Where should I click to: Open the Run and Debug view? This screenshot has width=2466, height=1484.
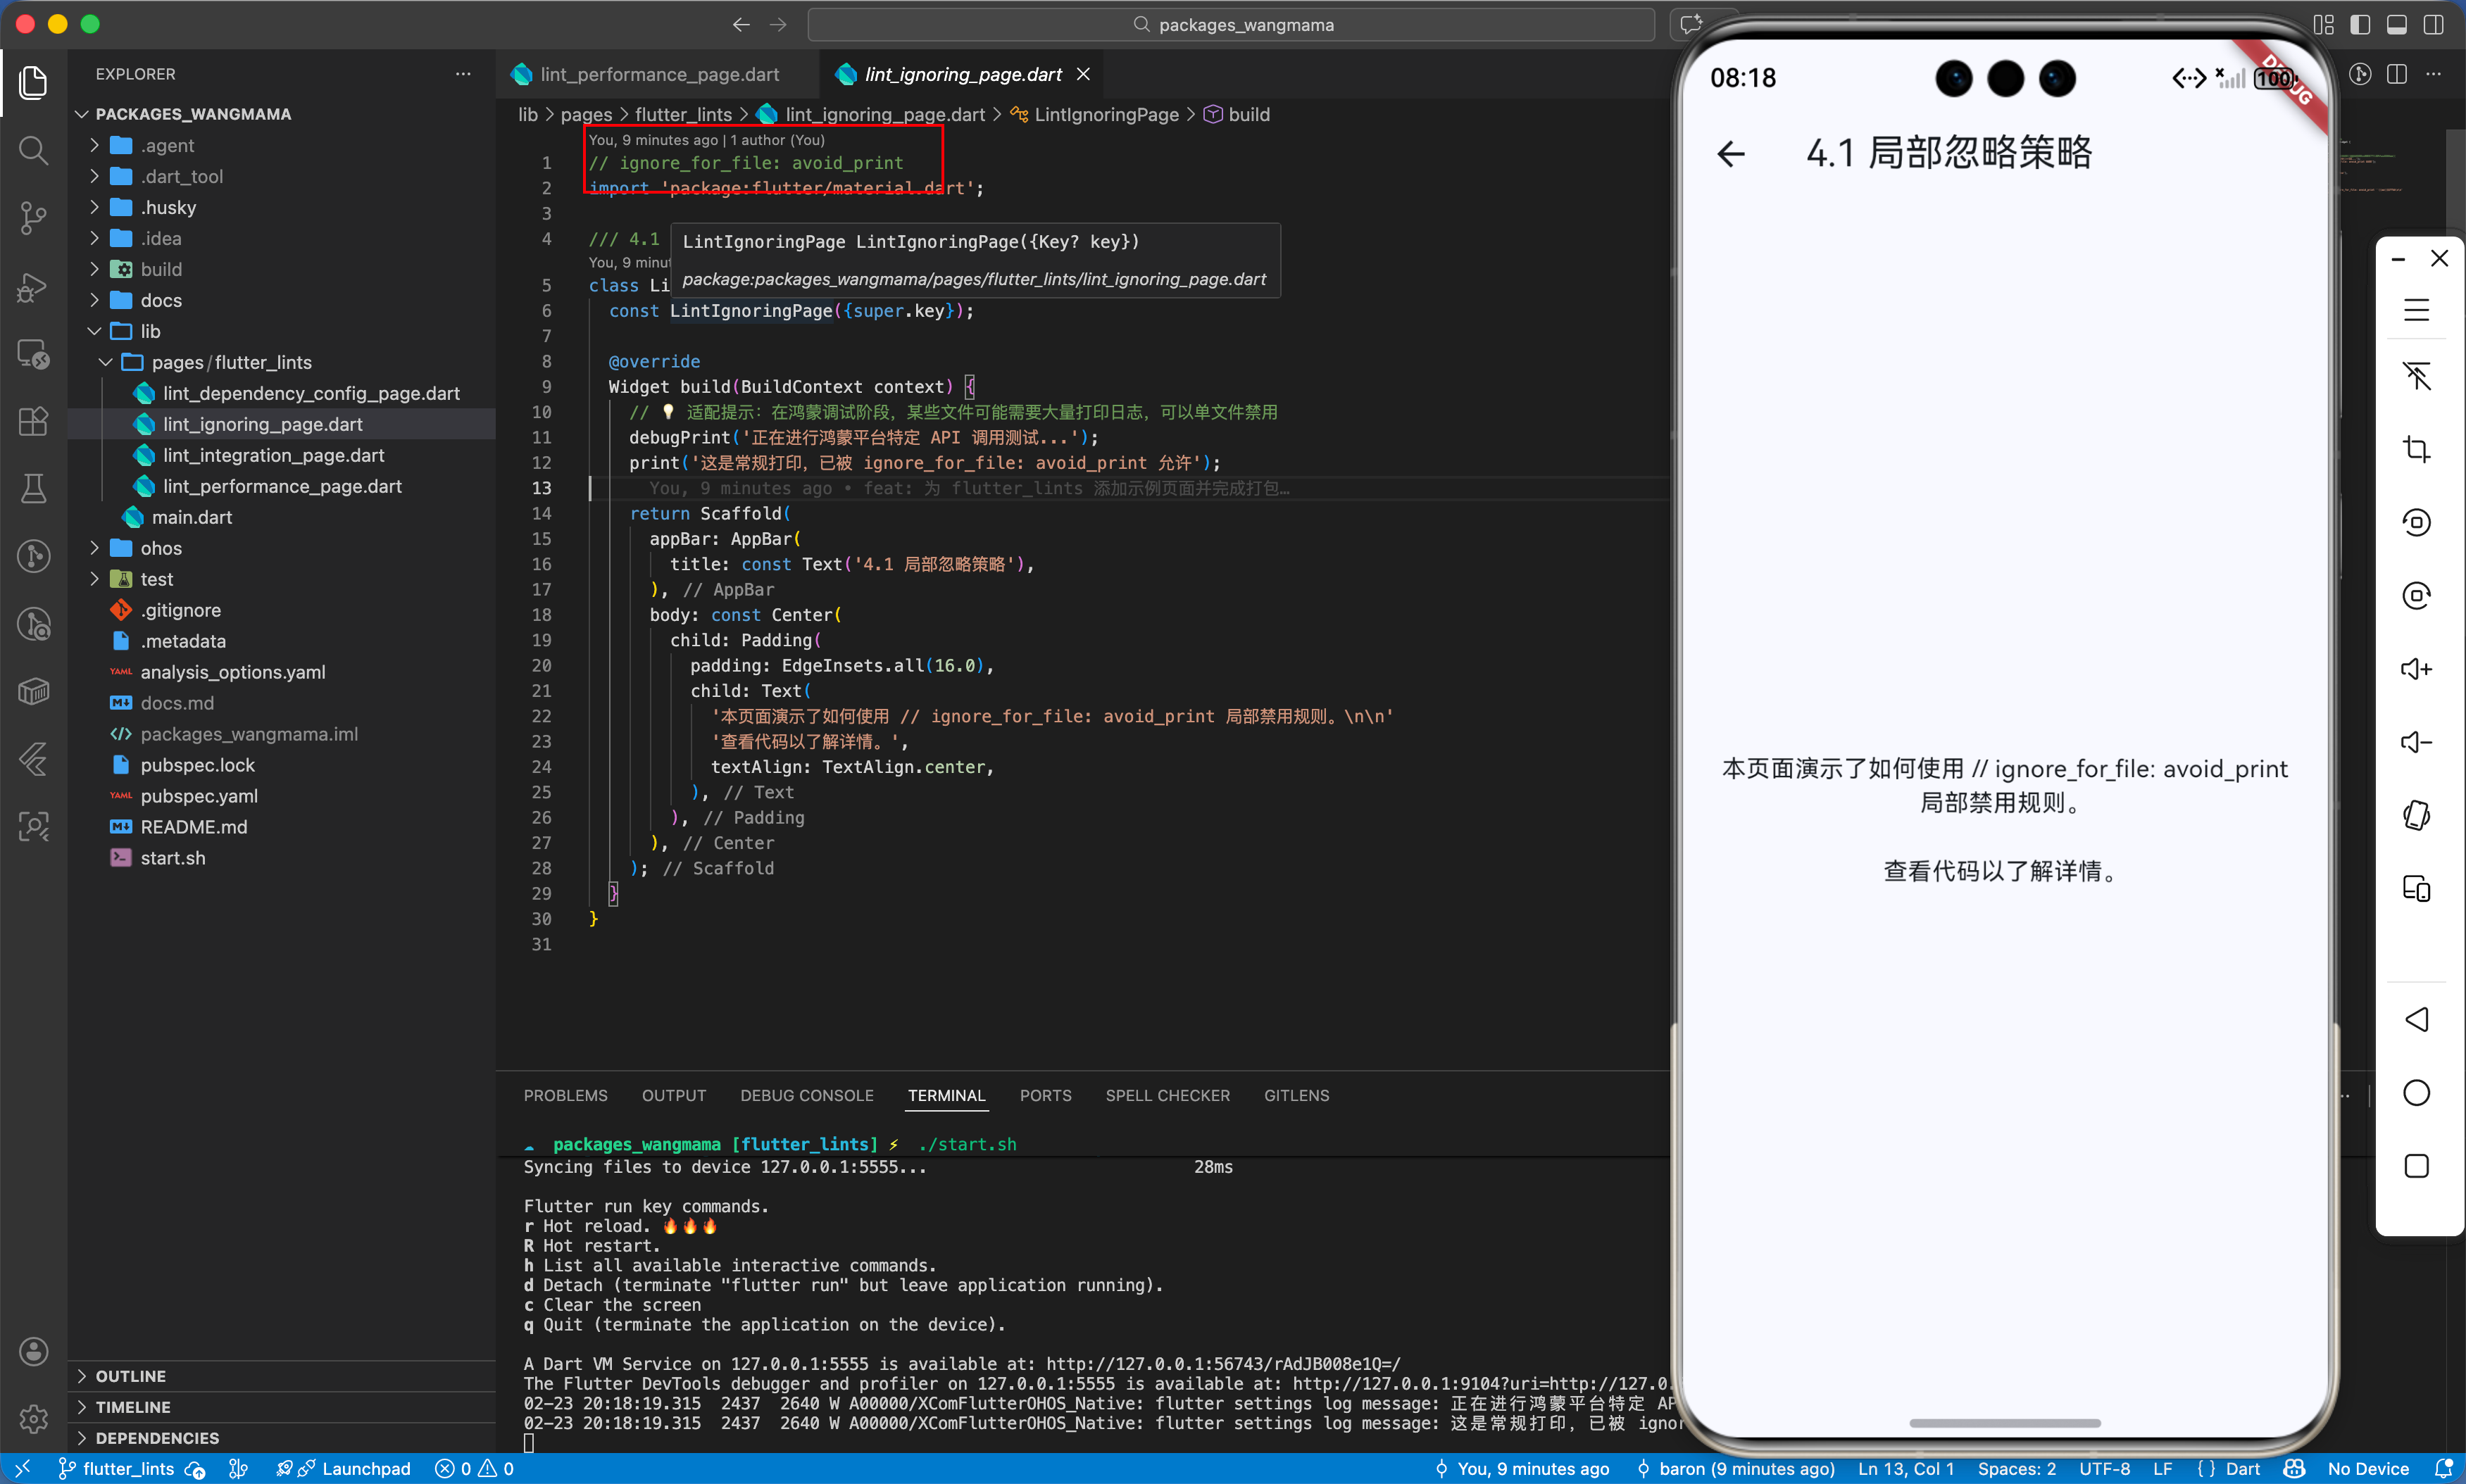(x=33, y=286)
